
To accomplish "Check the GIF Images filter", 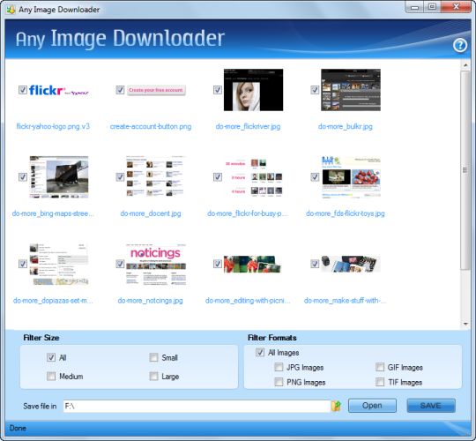I will point(380,367).
